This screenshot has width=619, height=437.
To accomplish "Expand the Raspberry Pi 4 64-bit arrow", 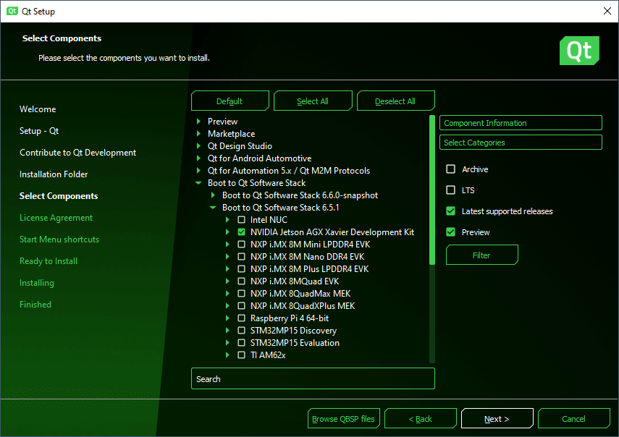I will (227, 318).
